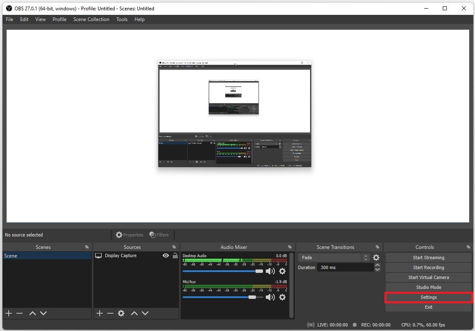The height and width of the screenshot is (331, 475).
Task: Open the Fade transition dropdown
Action: click(x=334, y=258)
